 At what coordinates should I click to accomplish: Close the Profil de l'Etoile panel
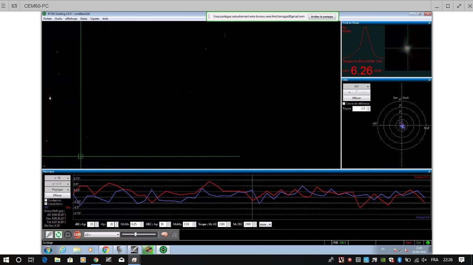(429, 23)
